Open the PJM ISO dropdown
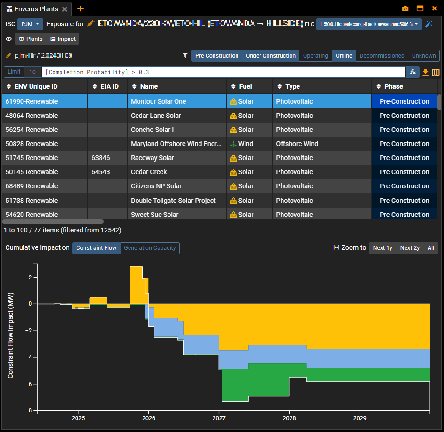 click(x=30, y=24)
